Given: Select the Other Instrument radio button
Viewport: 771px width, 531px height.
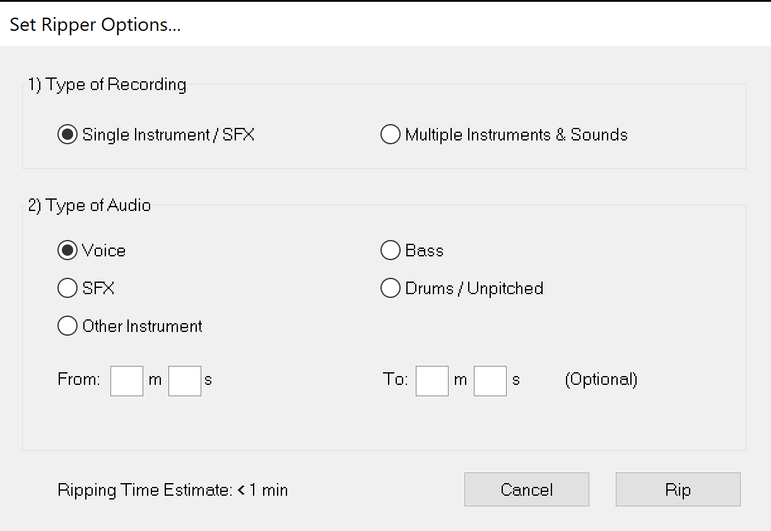Looking at the screenshot, I should (67, 326).
